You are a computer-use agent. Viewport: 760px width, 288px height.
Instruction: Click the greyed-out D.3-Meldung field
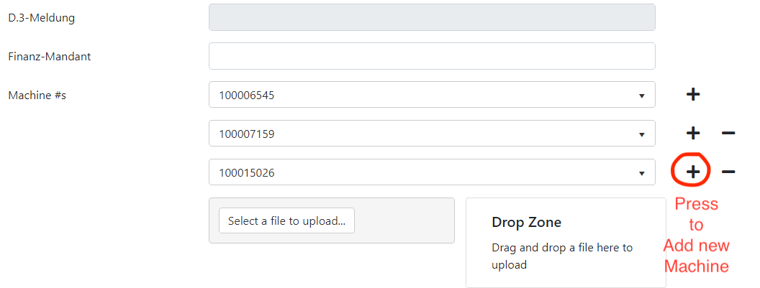(432, 17)
